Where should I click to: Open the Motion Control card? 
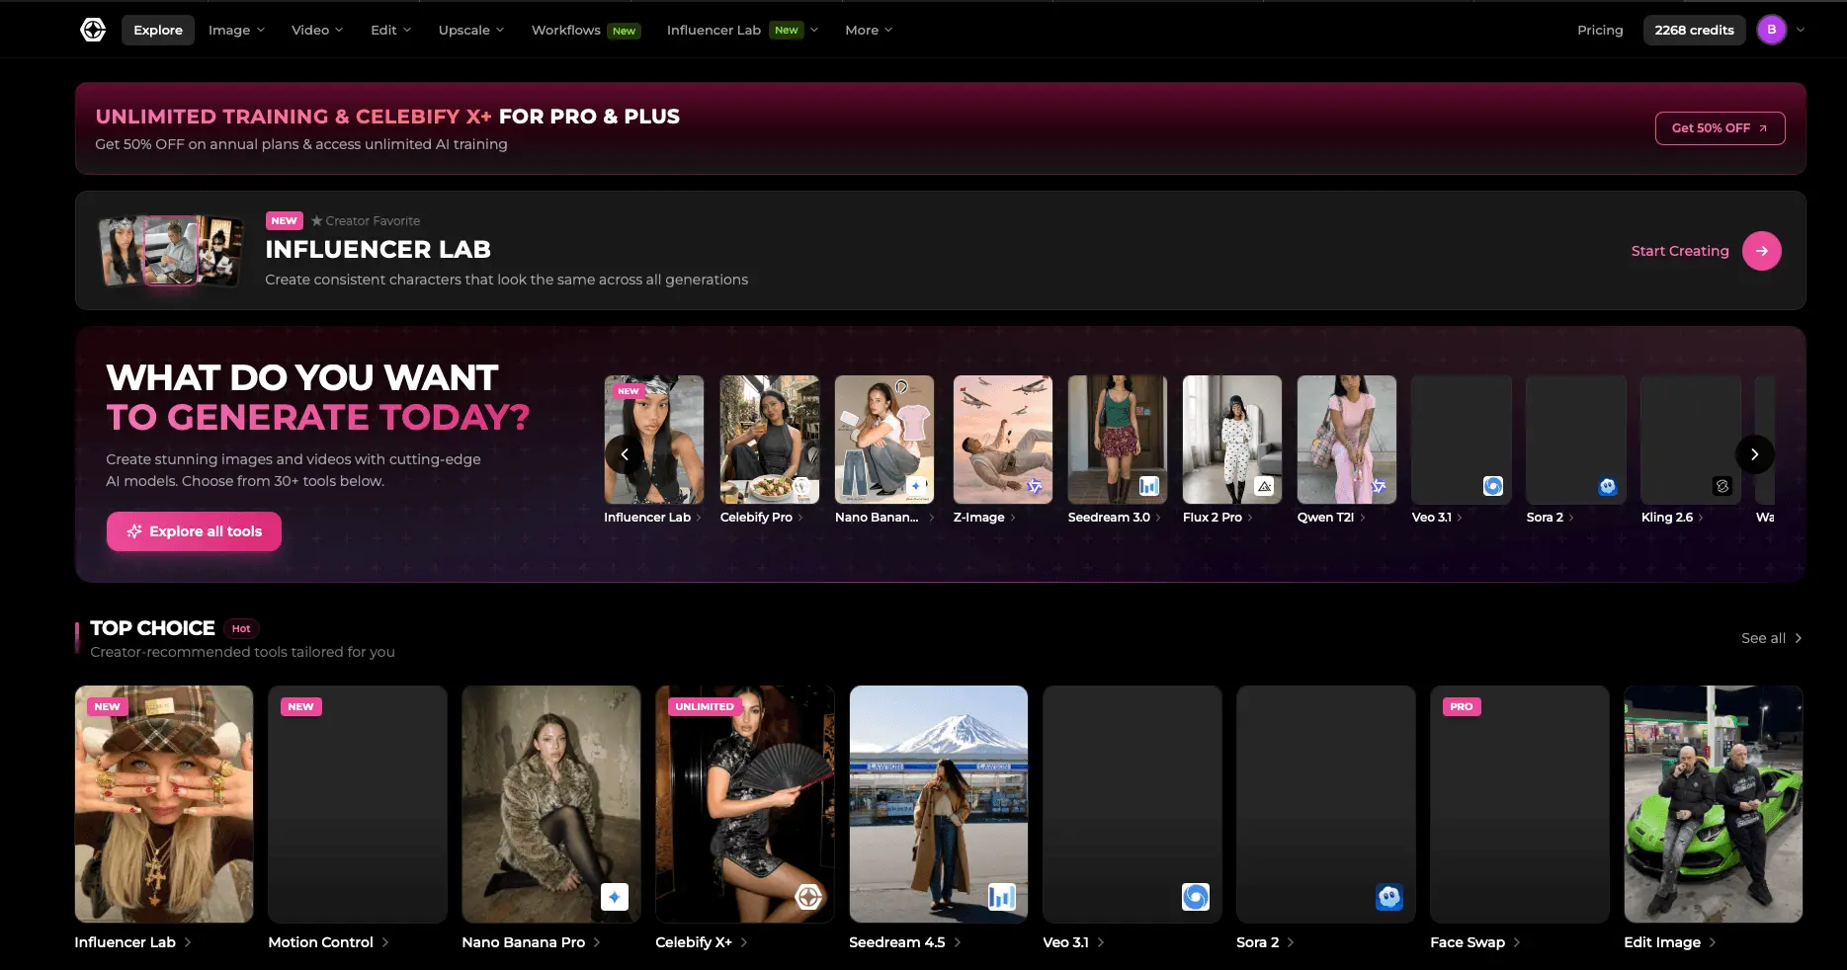click(358, 804)
